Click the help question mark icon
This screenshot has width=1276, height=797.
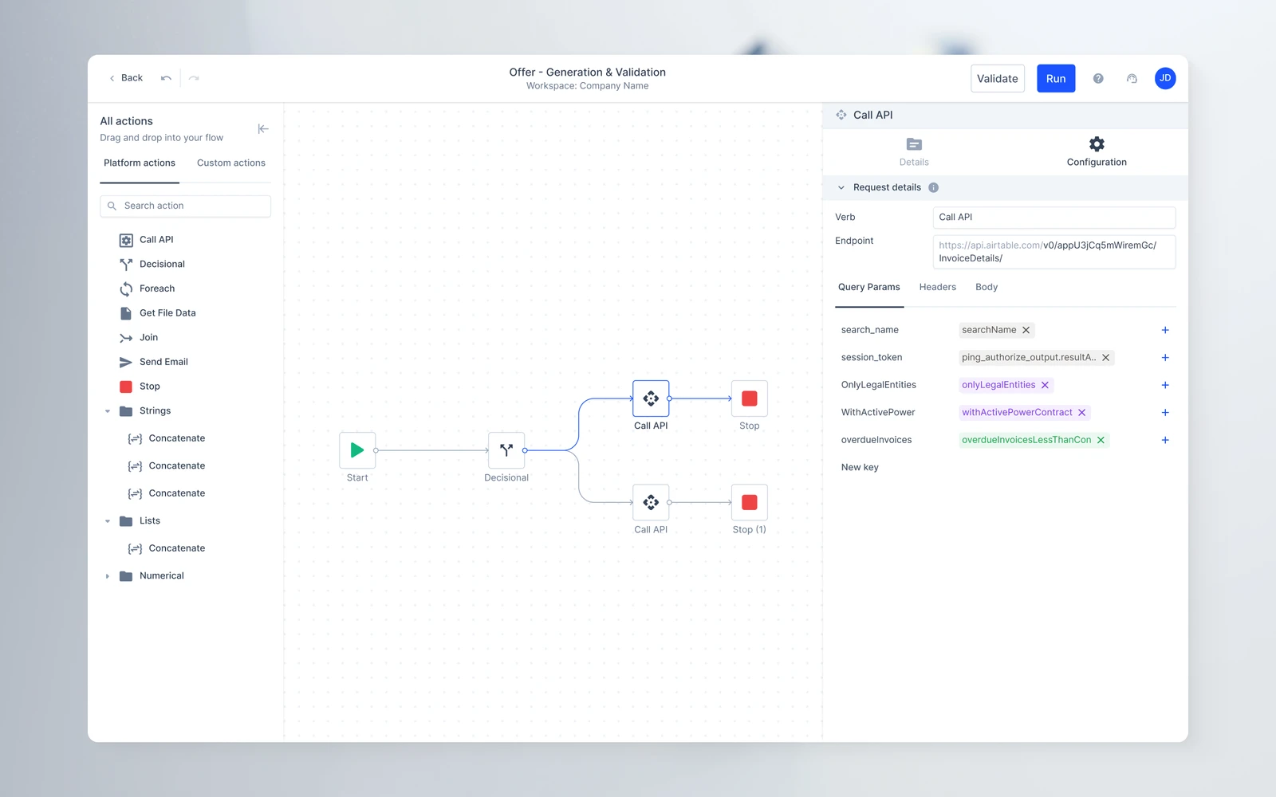coord(1098,78)
